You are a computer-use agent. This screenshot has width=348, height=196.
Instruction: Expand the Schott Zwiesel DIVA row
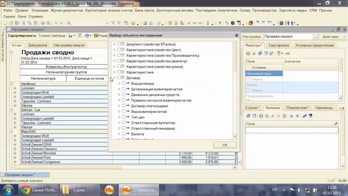[15, 144]
